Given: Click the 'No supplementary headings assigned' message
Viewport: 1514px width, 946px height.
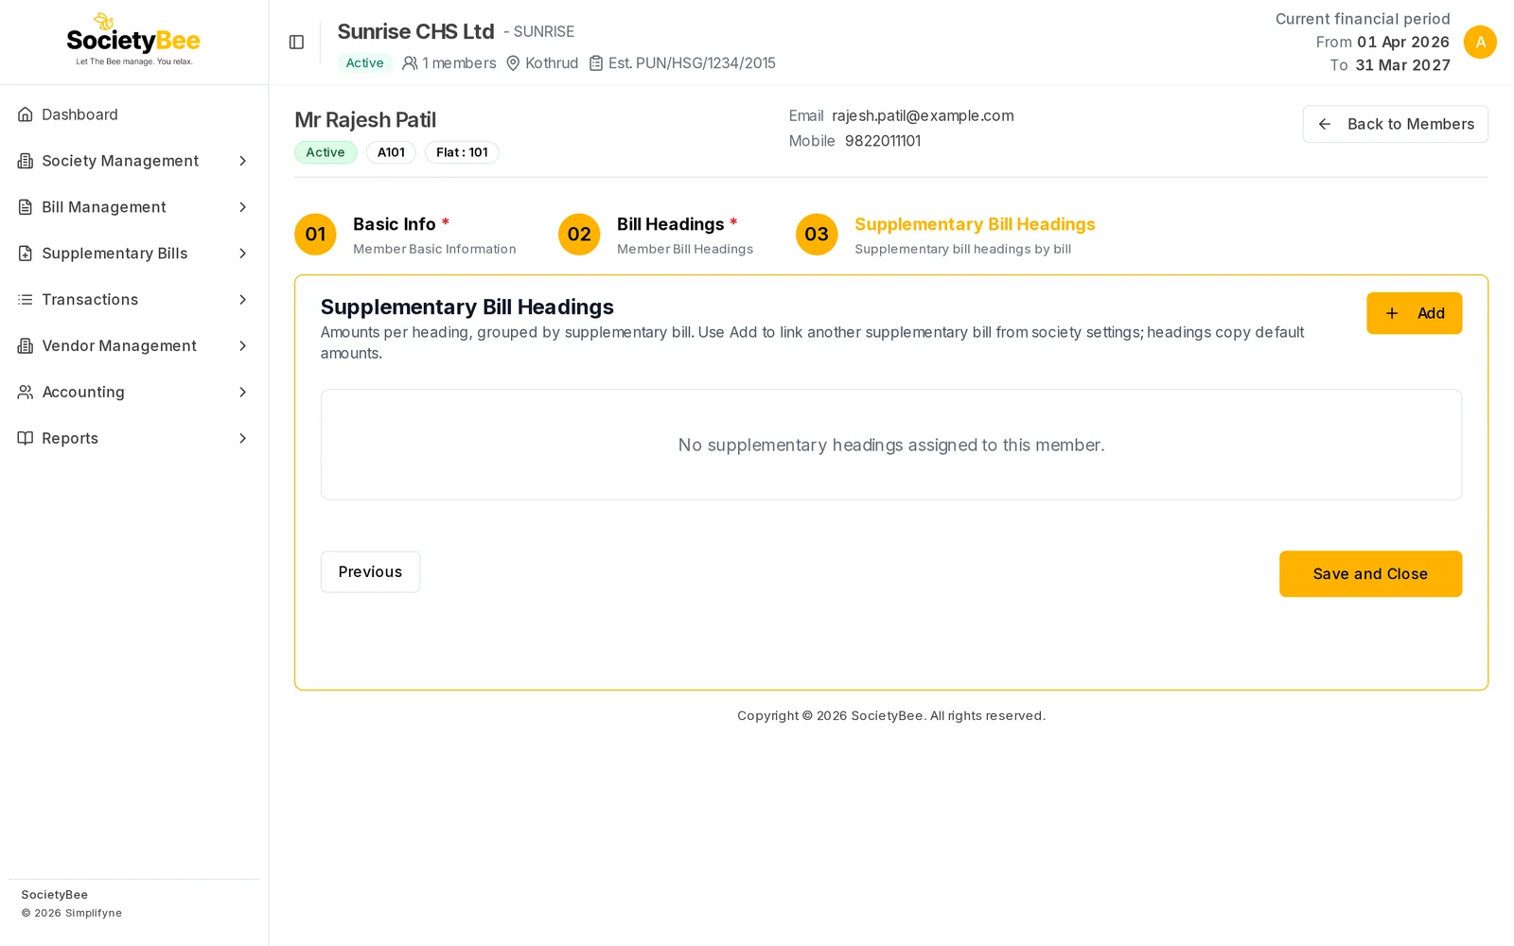Looking at the screenshot, I should click(x=891, y=445).
